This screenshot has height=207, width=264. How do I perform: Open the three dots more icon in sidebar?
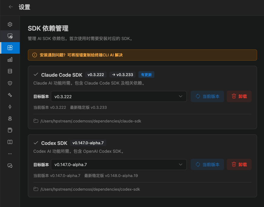coord(10,154)
